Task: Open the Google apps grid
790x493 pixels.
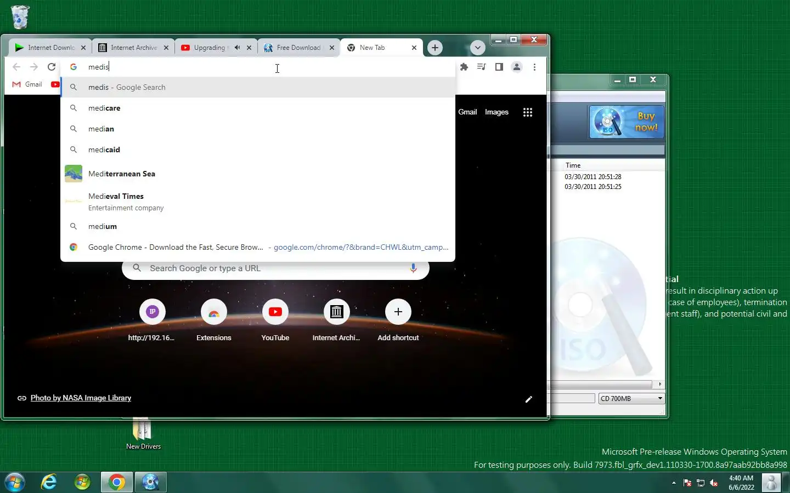Action: (528, 112)
